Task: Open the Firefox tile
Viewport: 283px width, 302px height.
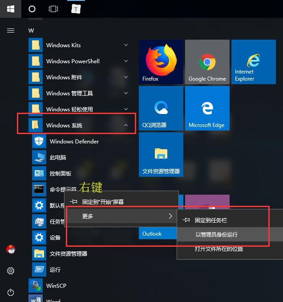Action: coord(161,62)
